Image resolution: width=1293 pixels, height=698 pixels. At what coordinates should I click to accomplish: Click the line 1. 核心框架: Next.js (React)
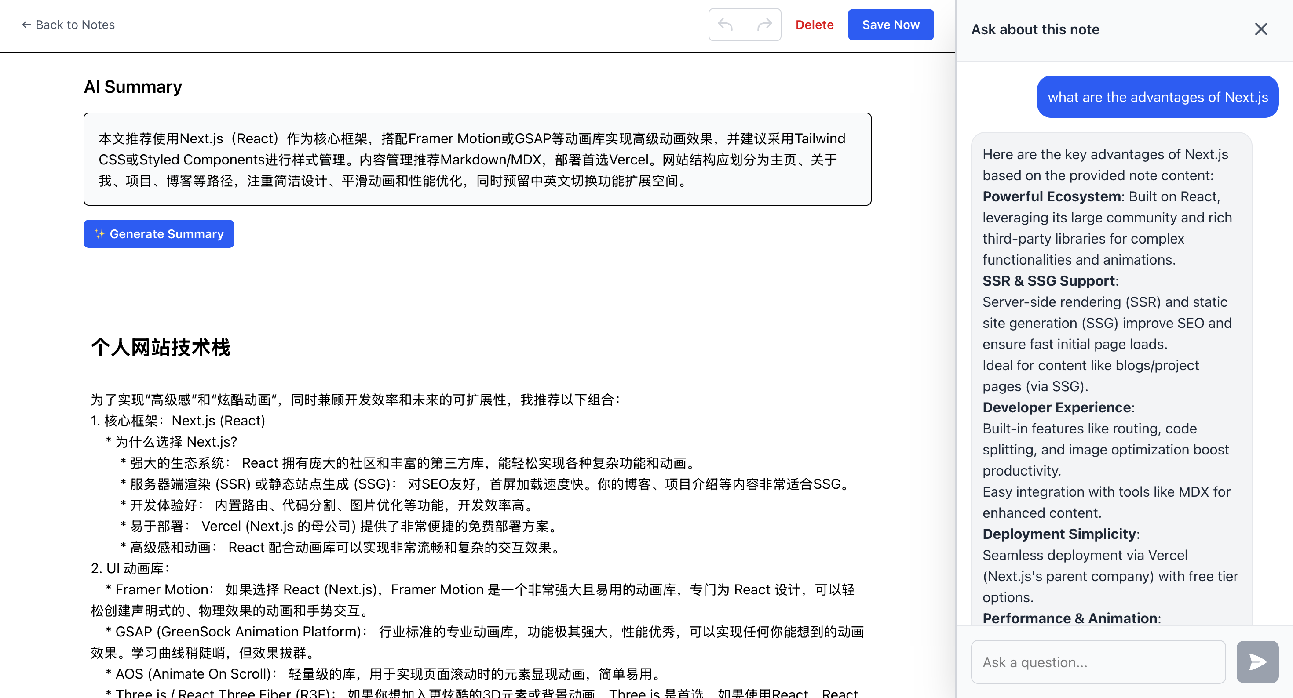point(178,421)
